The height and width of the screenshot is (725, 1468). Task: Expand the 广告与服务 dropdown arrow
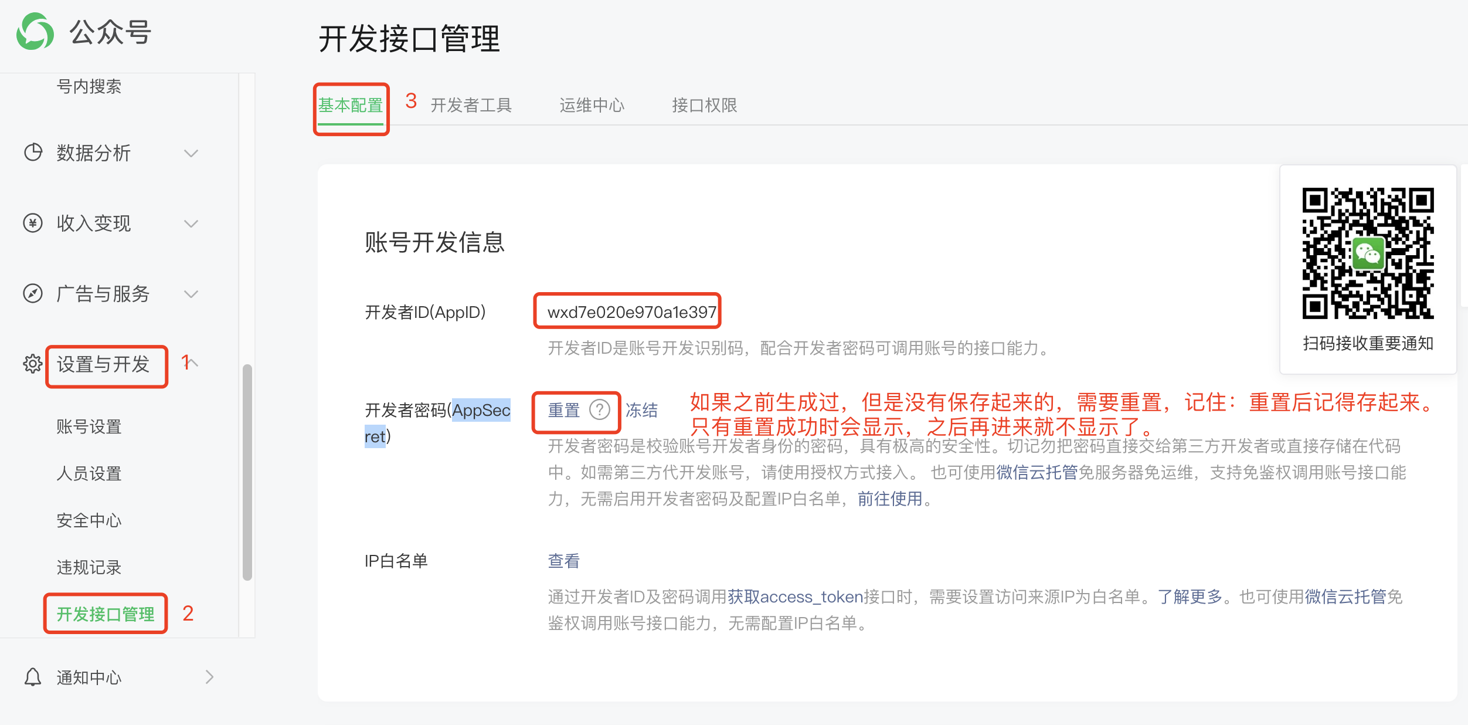point(191,294)
